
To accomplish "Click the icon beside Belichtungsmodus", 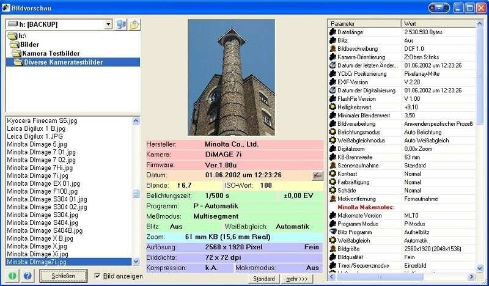I will pyautogui.click(x=333, y=132).
